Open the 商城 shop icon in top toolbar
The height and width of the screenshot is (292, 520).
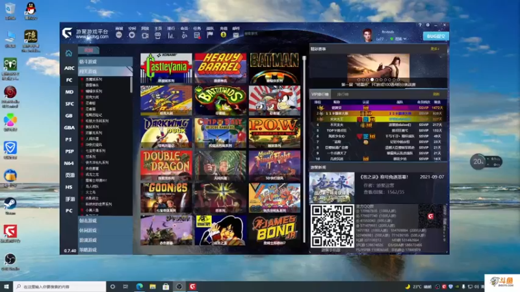[119, 35]
